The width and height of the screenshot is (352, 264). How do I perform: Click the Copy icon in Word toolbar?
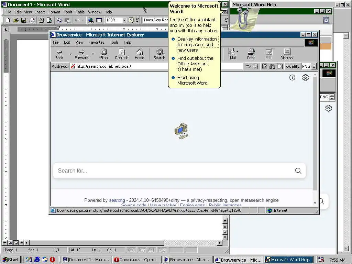(59, 20)
